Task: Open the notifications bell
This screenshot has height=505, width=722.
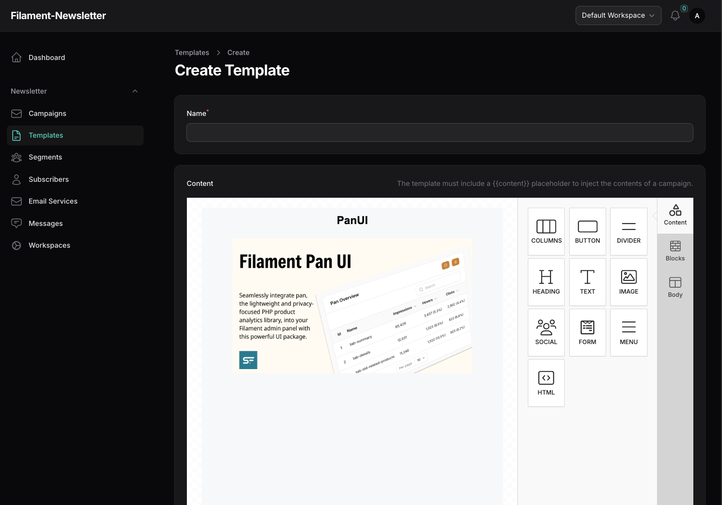Action: point(675,15)
